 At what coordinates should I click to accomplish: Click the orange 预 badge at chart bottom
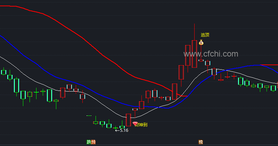point(93,142)
